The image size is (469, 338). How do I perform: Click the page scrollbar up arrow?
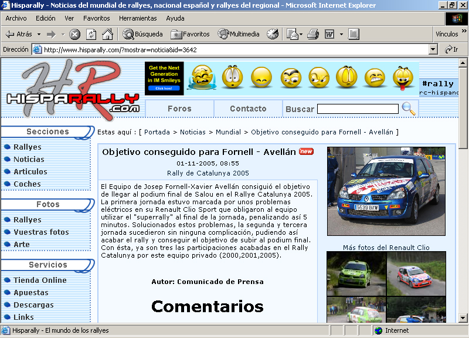[463, 63]
